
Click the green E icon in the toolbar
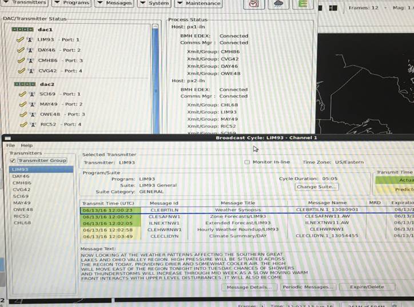coord(303,3)
